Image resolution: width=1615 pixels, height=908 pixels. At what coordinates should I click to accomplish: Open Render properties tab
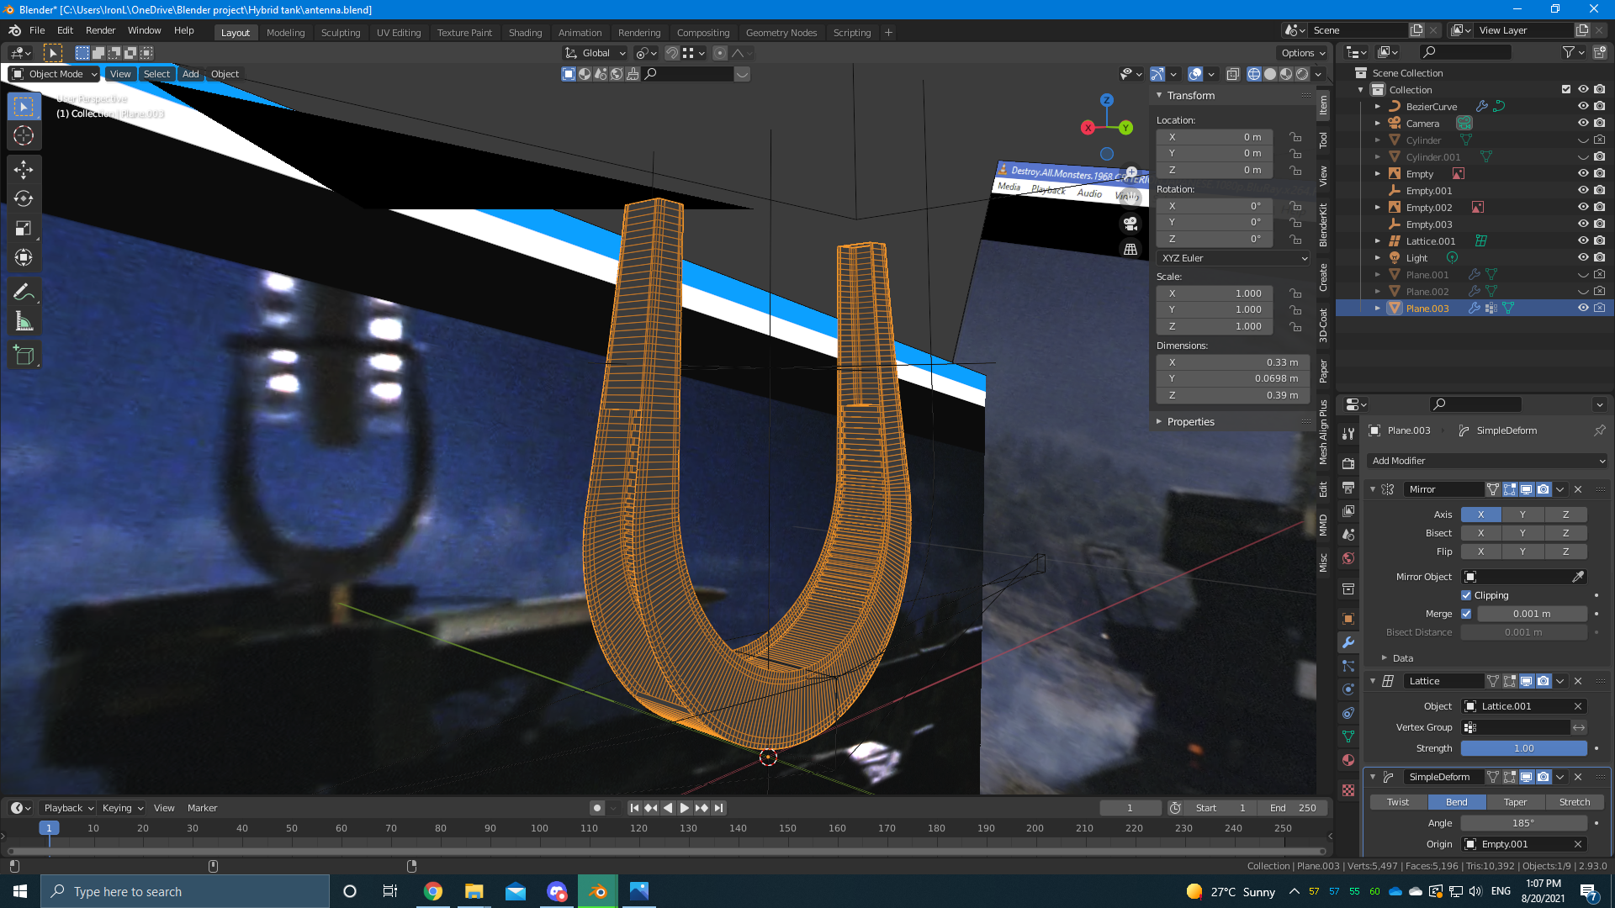pyautogui.click(x=1348, y=463)
